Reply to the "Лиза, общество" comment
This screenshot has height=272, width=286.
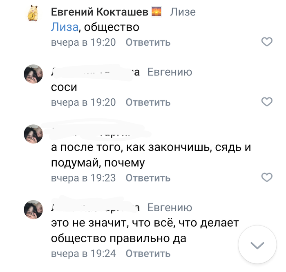[147, 42]
